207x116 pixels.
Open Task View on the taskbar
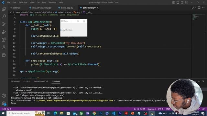49,113
